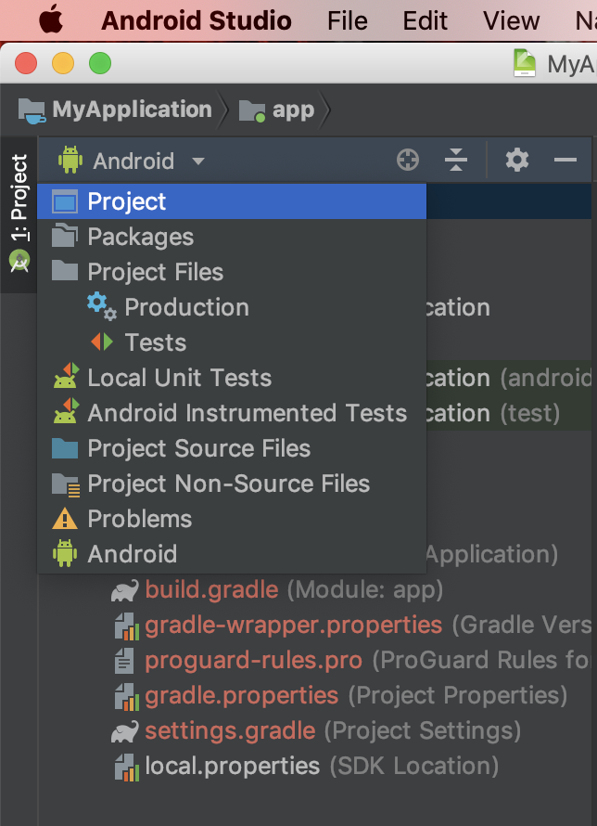This screenshot has width=597, height=826.
Task: Open the File menu
Action: pyautogui.click(x=347, y=21)
